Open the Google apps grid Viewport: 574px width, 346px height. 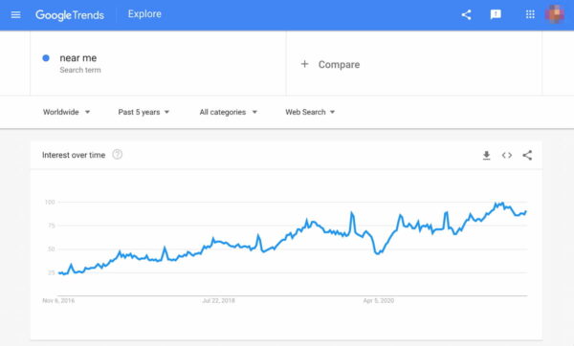pos(530,14)
